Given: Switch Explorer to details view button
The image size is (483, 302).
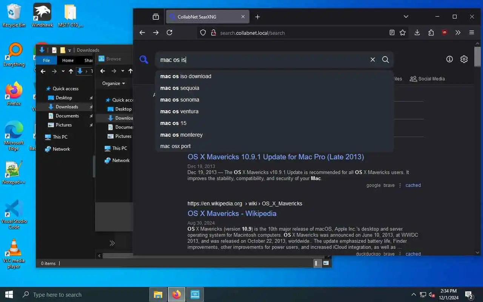Looking at the screenshot, I should [318, 263].
